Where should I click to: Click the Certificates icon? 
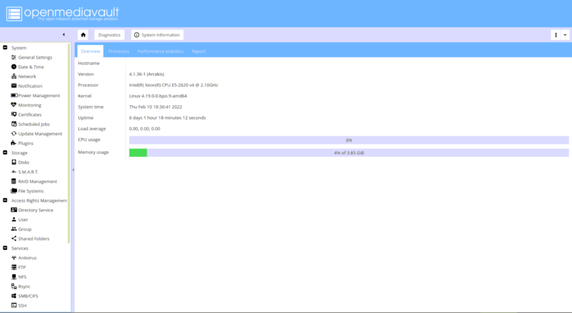coord(14,114)
